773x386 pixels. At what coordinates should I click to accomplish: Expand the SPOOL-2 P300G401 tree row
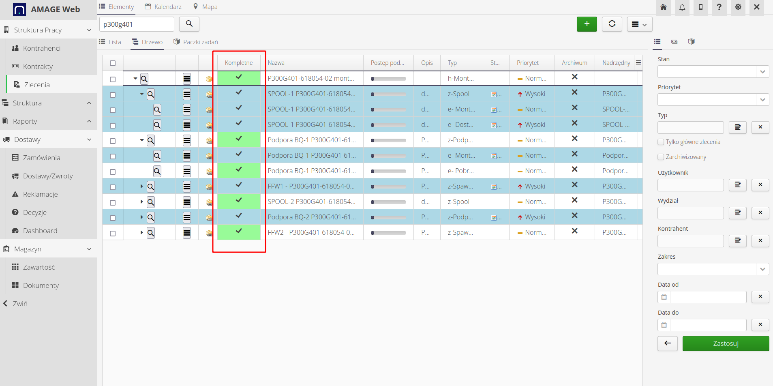point(141,202)
